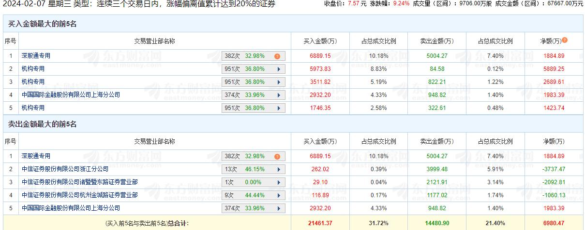Expand arrow for 中信证券浙江分公司 row
Viewport: 585px width, 230px height.
(x=279, y=169)
